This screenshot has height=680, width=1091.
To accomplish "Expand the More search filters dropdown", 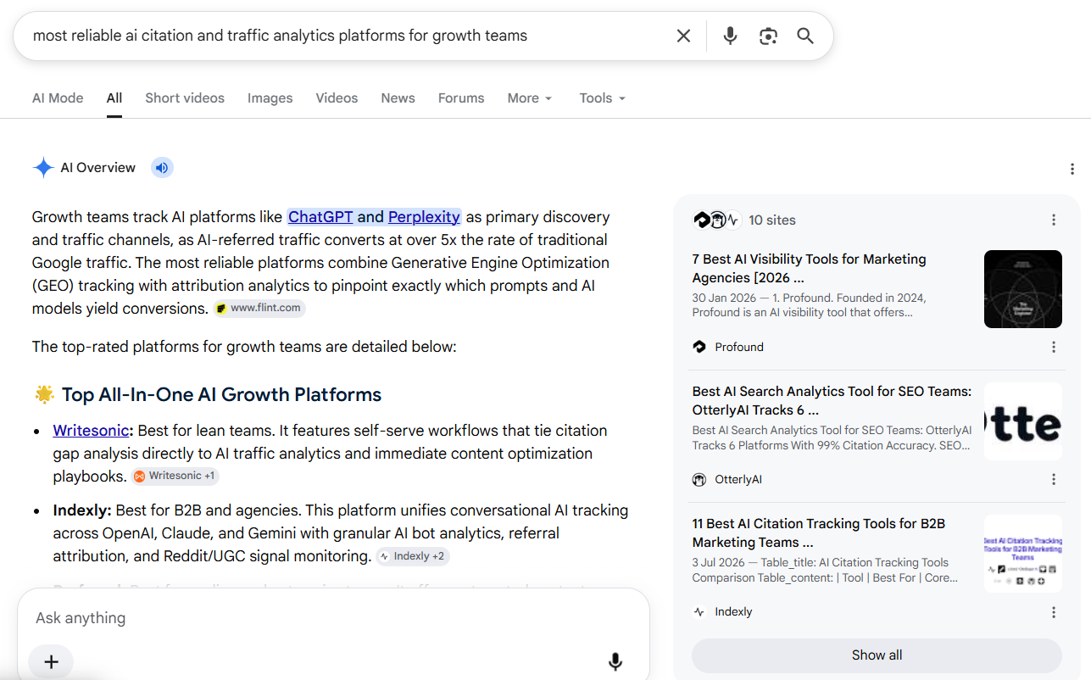I will click(530, 98).
